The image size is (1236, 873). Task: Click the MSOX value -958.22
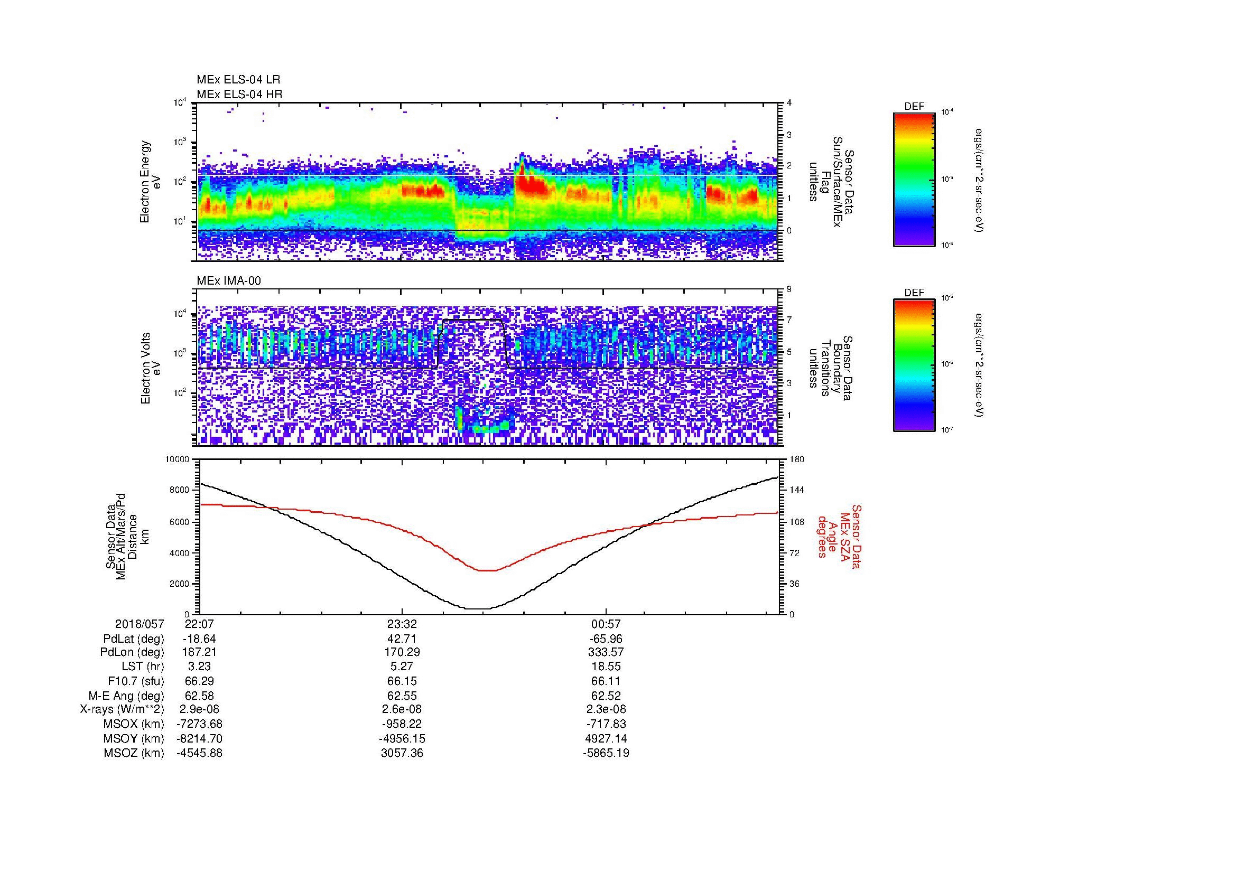402,724
